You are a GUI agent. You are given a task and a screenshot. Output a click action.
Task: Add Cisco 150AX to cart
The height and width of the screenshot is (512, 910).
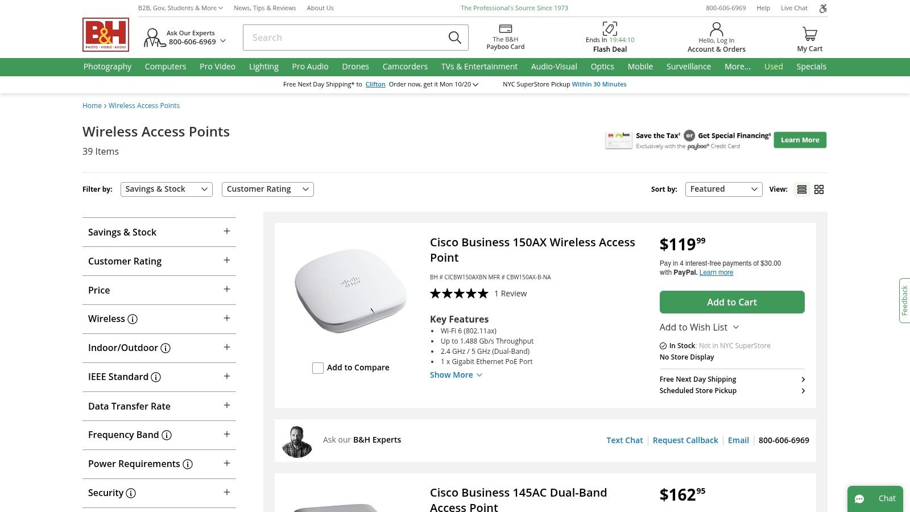tap(732, 302)
